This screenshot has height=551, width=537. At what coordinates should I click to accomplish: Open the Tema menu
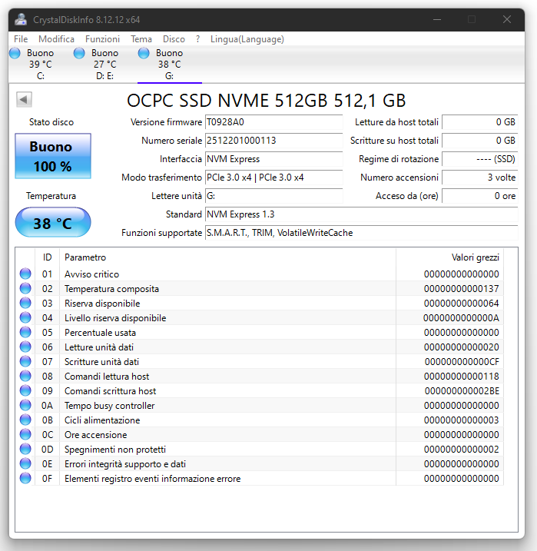click(141, 39)
